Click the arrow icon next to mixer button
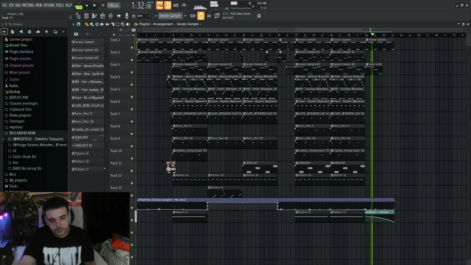This screenshot has width=471, height=265. click(118, 16)
